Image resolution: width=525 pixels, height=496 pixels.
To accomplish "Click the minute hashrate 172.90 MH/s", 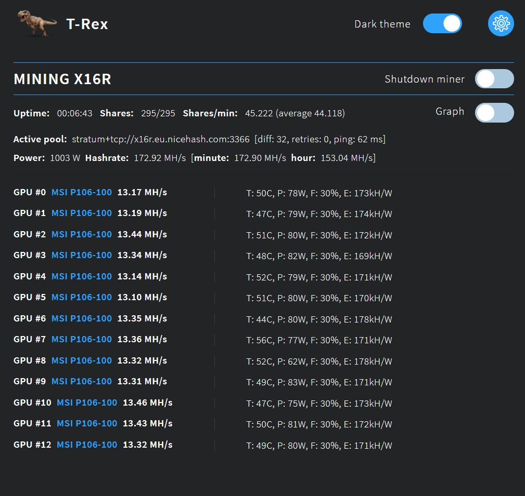I will (x=260, y=158).
